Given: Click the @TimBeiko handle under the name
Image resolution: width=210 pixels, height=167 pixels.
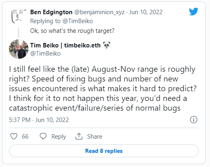Looking at the screenshot, I should coord(46,54).
